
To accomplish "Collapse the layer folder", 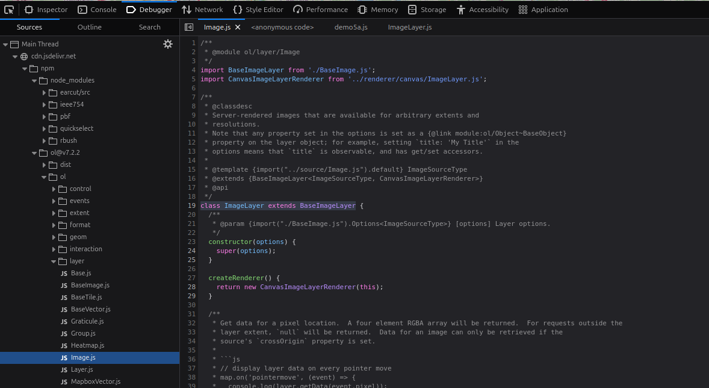I will [x=54, y=261].
